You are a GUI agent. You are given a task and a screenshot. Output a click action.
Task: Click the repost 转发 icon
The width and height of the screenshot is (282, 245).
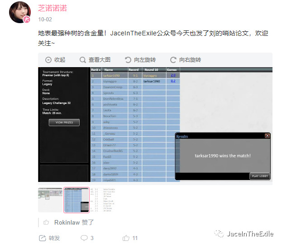[49, 238]
